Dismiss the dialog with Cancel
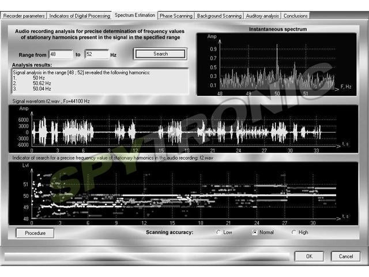369x277 pixels. 346,256
